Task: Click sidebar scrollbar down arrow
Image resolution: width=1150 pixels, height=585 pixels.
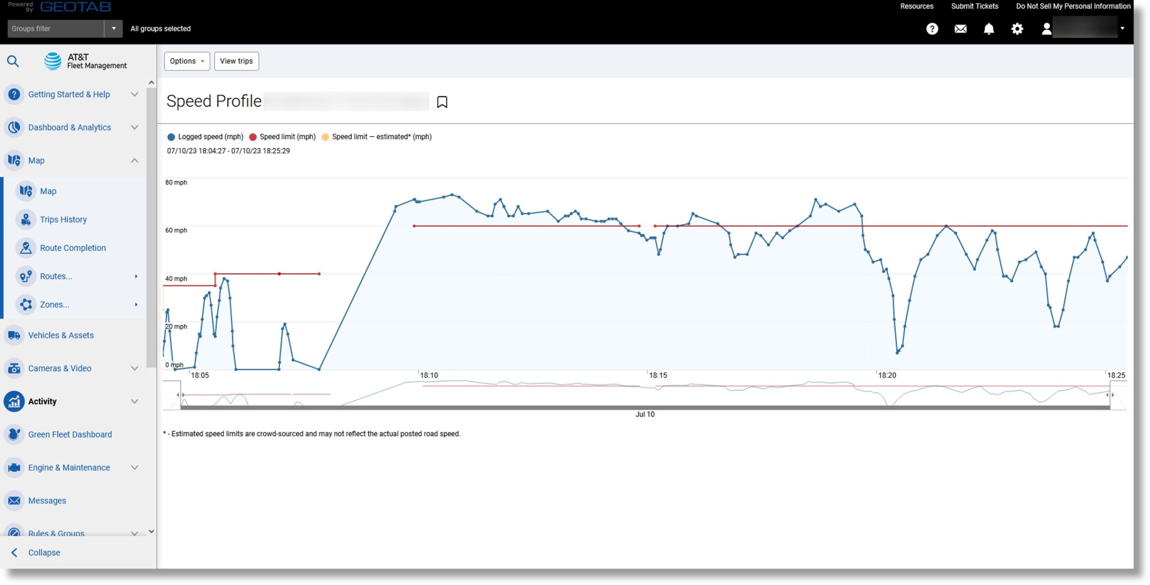Action: click(151, 531)
